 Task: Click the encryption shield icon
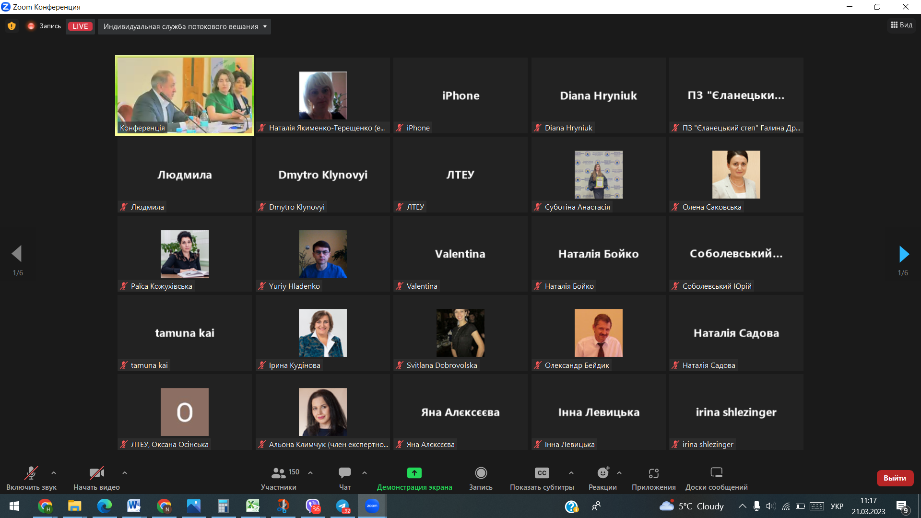[x=12, y=26]
